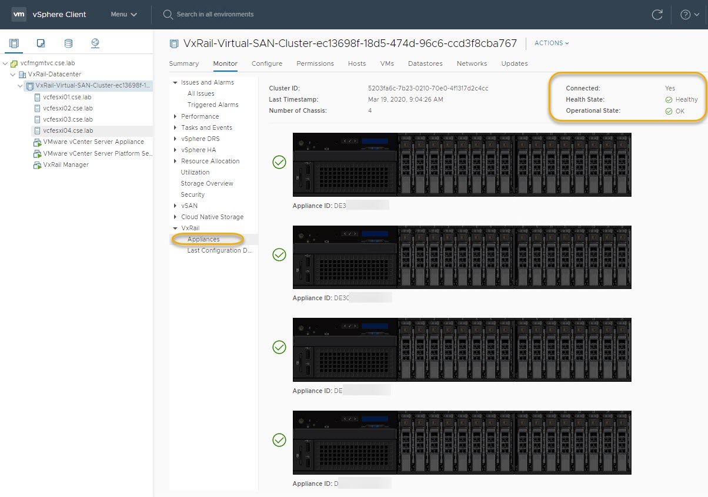
Task: Click the search in all environments field
Action: click(x=215, y=14)
